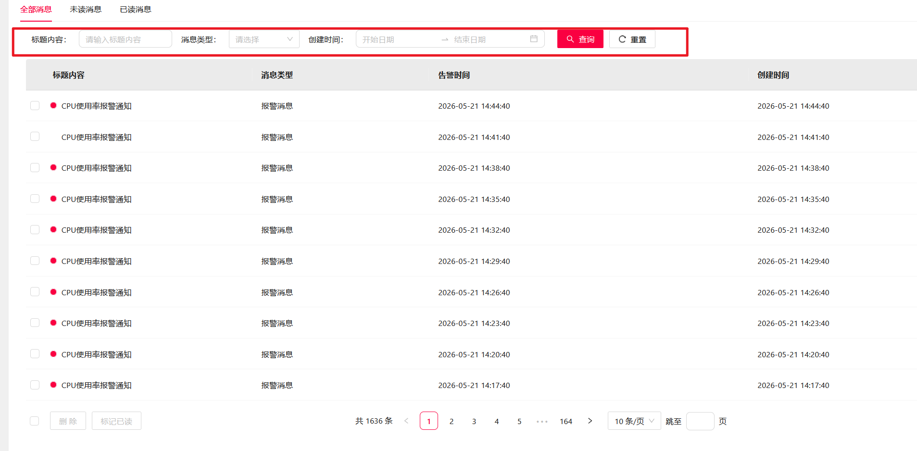The image size is (917, 451).
Task: Open the 10 条/页 page size dropdown
Action: [634, 421]
